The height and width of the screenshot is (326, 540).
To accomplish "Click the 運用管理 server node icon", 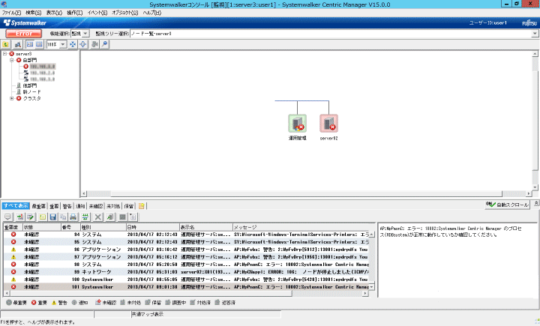I will (x=297, y=123).
